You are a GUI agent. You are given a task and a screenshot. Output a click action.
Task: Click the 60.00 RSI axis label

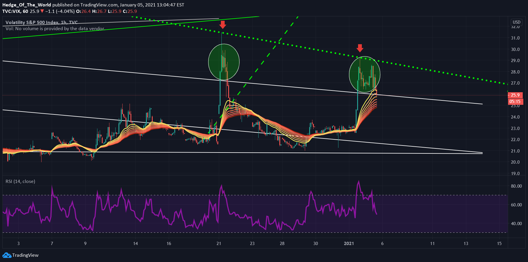point(516,205)
